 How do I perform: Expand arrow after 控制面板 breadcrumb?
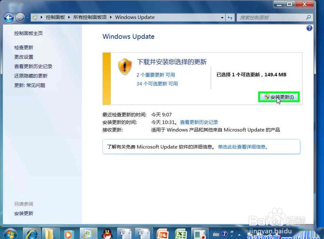coord(69,17)
